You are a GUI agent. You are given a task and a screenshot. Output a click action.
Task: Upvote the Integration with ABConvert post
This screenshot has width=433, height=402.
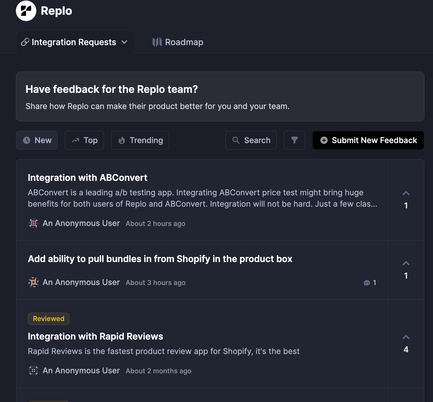point(406,194)
